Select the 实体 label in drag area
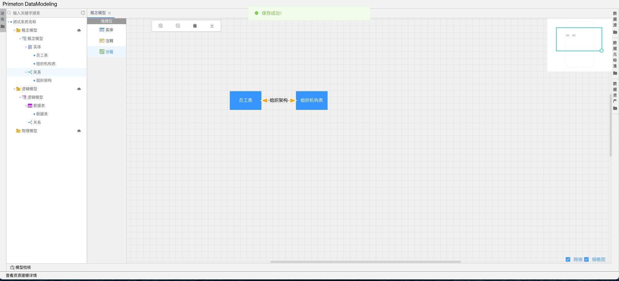Image resolution: width=619 pixels, height=281 pixels. tap(109, 30)
